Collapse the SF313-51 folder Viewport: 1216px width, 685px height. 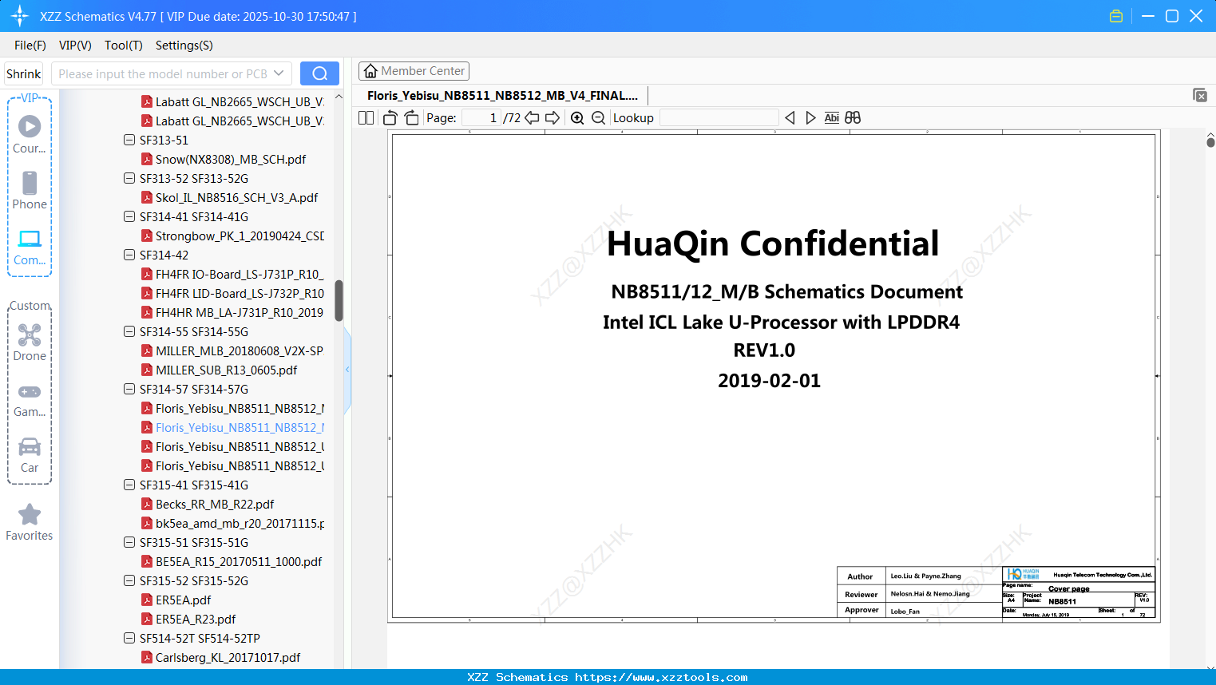tap(129, 140)
